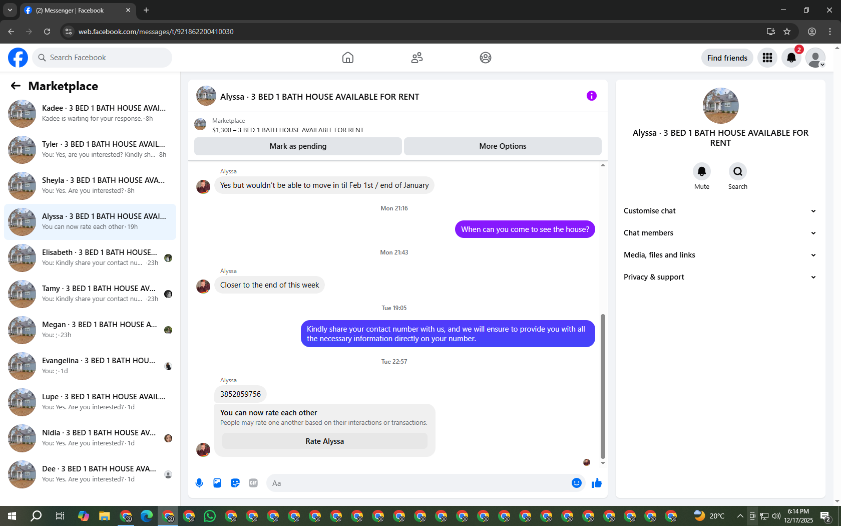This screenshot has width=841, height=526.
Task: Open Microsoft Edge from the taskbar
Action: tap(147, 516)
